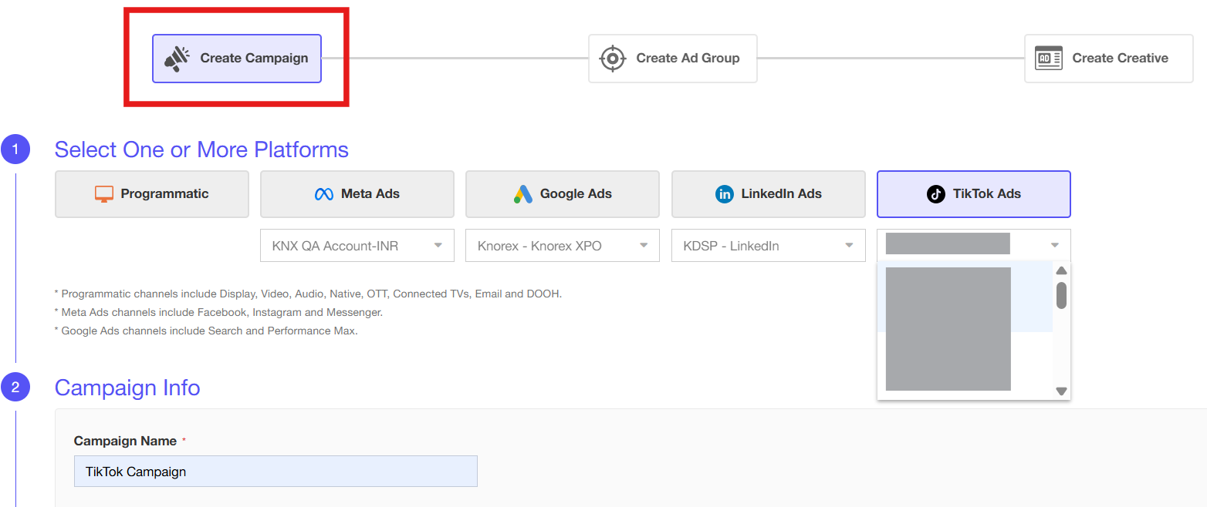Click the TikTok Ads logo icon
1207x507 pixels.
click(935, 194)
